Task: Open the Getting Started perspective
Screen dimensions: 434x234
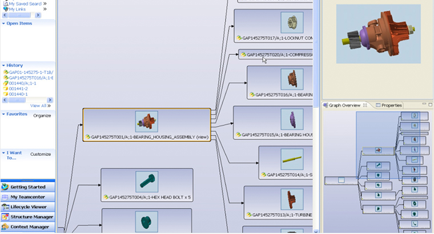Action: [x=27, y=187]
